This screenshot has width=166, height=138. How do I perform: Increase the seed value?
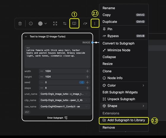pyautogui.click(x=87, y=82)
